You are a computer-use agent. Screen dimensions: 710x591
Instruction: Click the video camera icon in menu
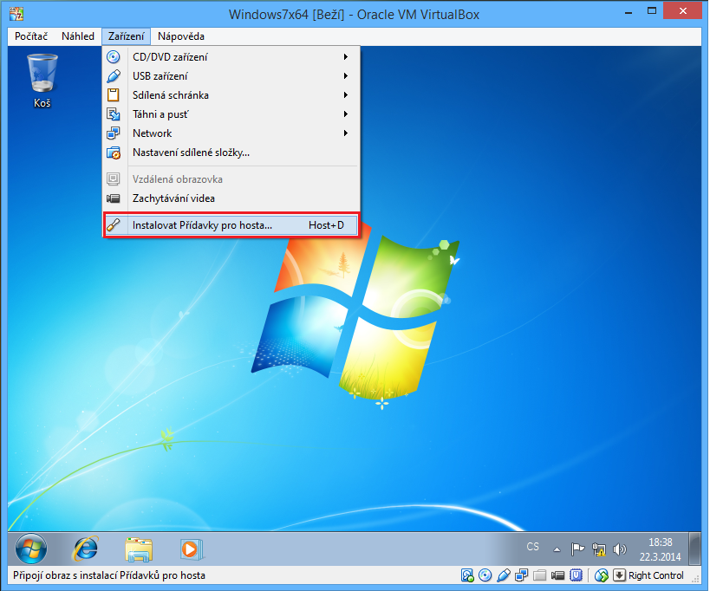pyautogui.click(x=114, y=198)
